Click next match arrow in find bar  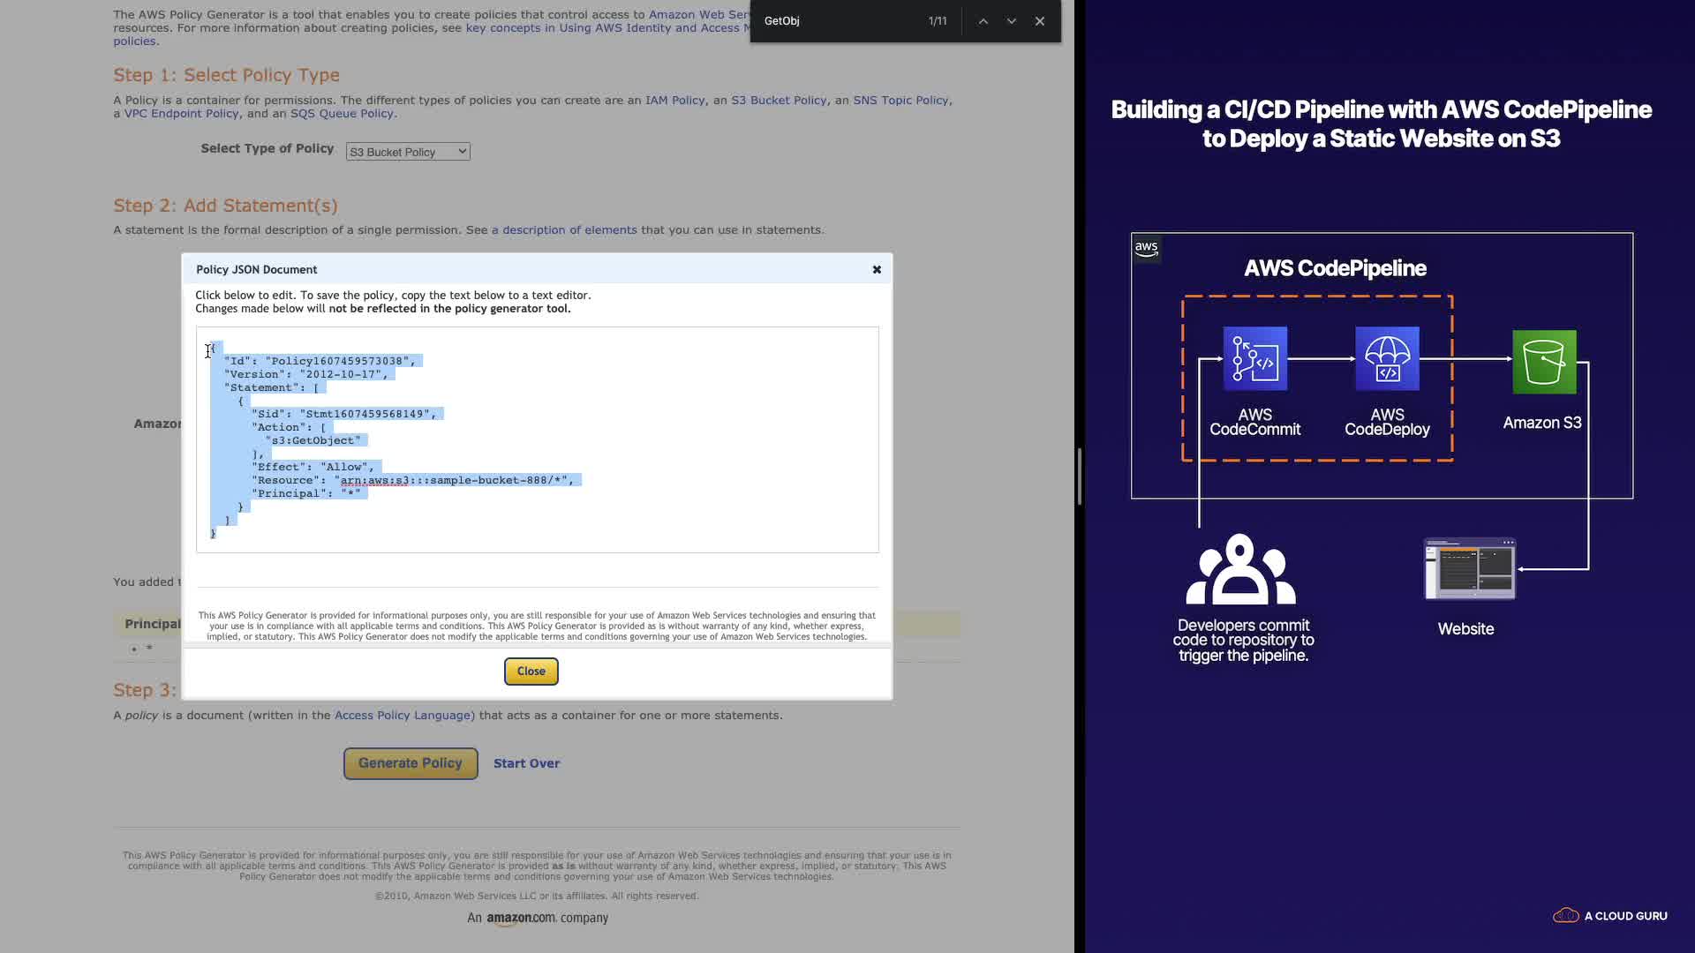(x=1012, y=21)
